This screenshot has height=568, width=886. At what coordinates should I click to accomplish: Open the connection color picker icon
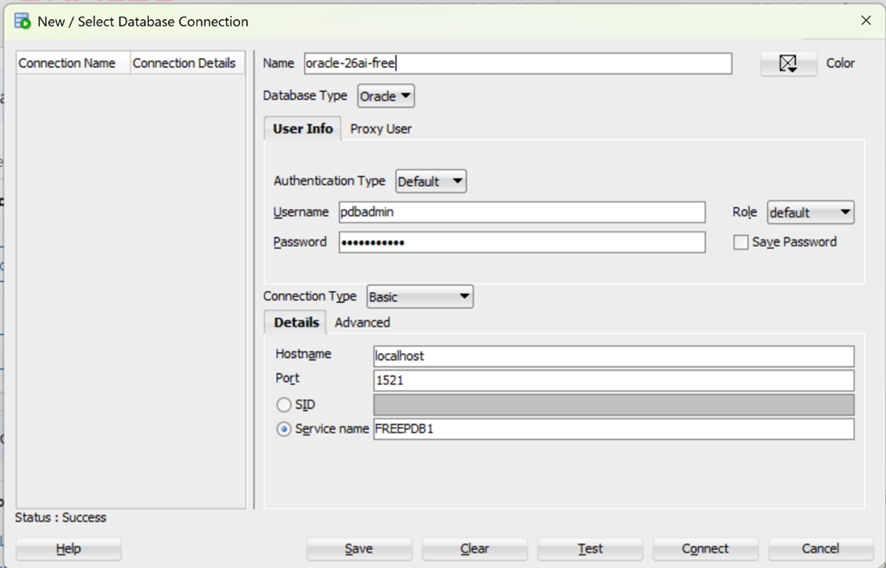click(x=788, y=63)
